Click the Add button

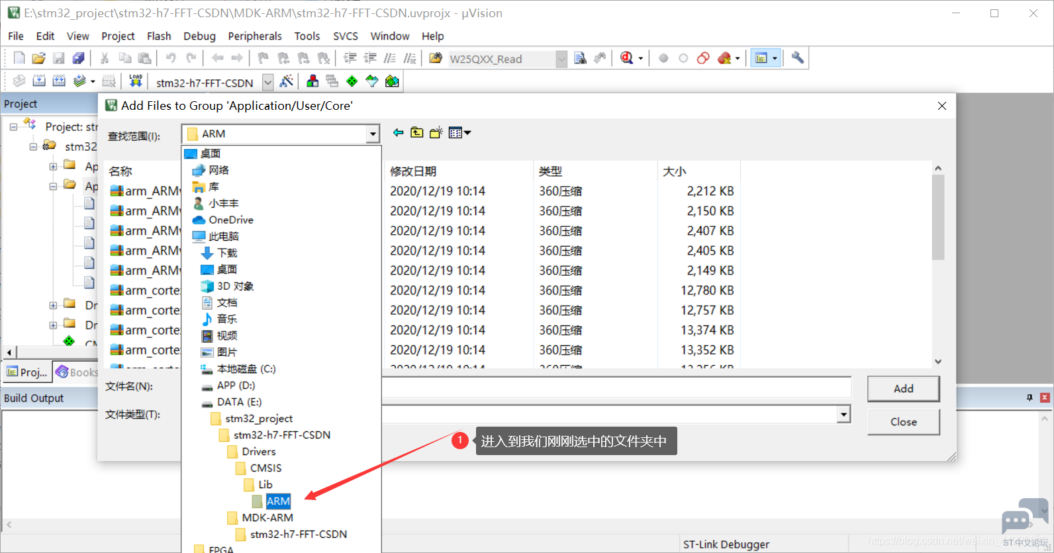[x=903, y=389]
